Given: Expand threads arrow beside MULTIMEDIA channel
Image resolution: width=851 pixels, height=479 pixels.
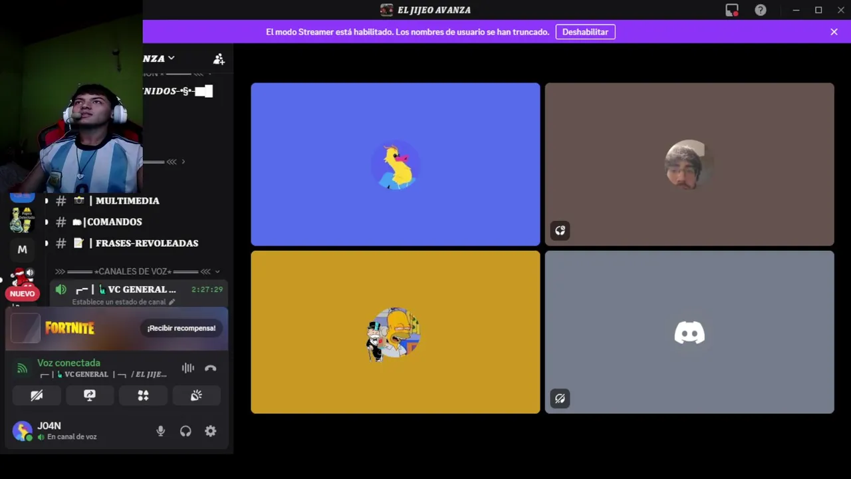Looking at the screenshot, I should click(x=46, y=201).
